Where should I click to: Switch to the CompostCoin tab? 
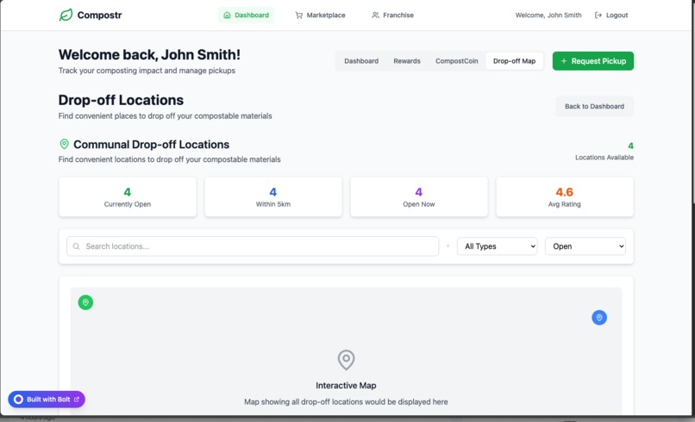click(x=456, y=61)
